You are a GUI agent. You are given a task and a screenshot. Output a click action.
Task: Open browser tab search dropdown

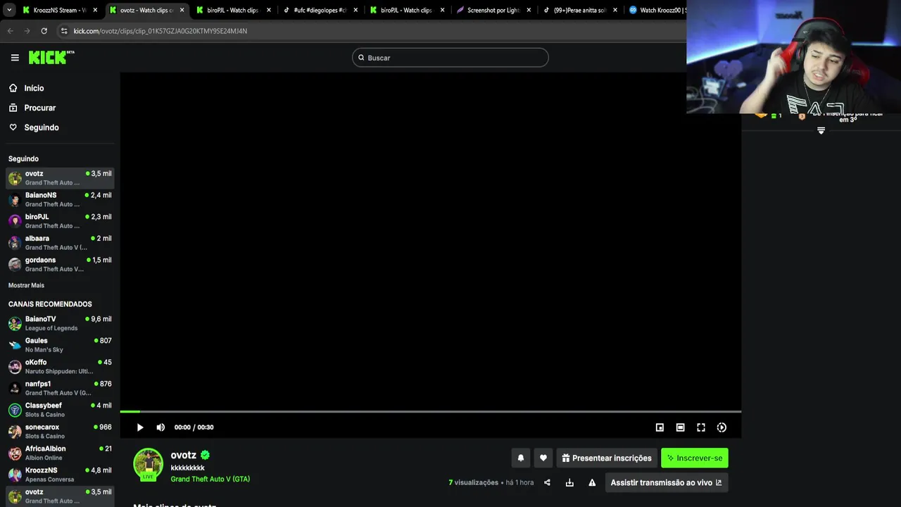(8, 10)
